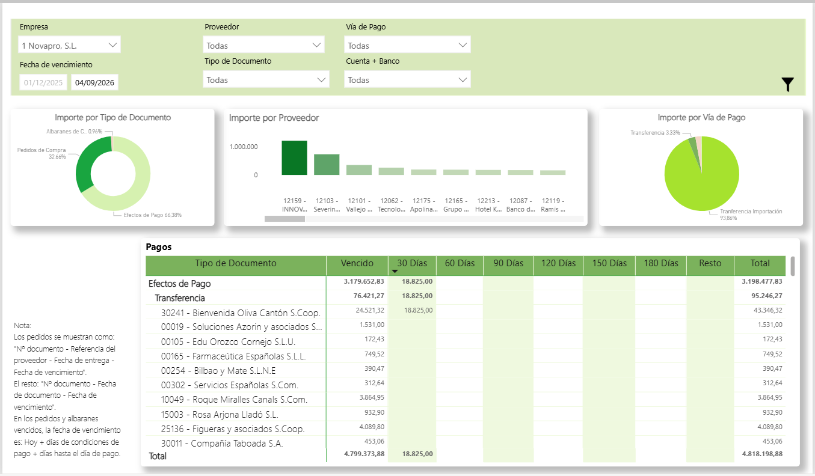Click the end date field 04/09/2026
The height and width of the screenshot is (476, 815).
coord(94,82)
